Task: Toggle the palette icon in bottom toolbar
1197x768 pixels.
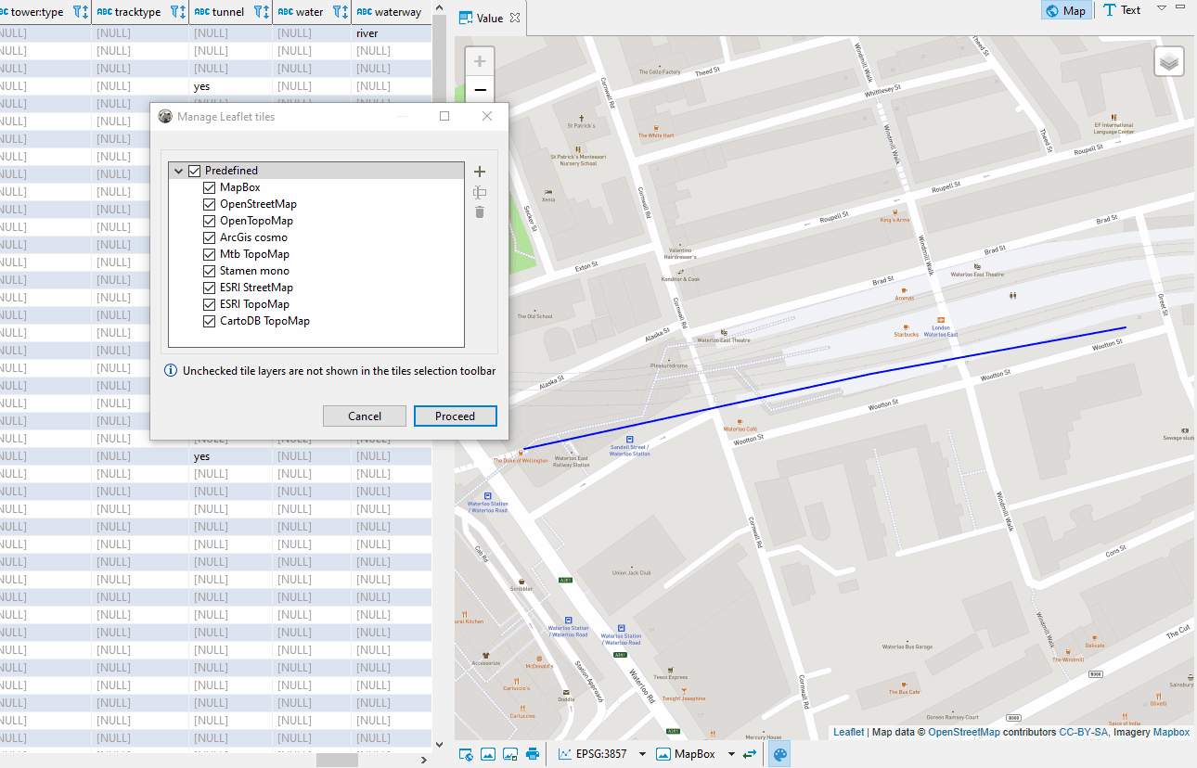Action: pos(780,754)
